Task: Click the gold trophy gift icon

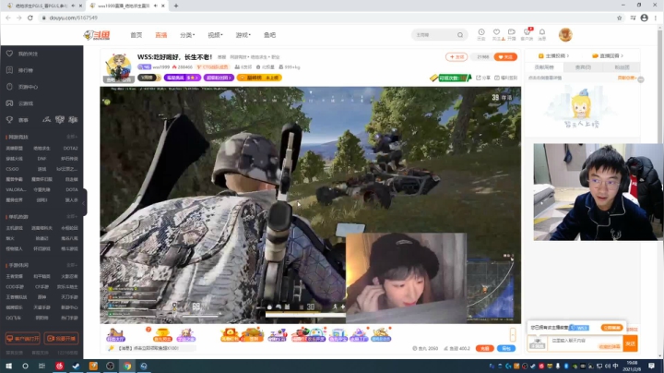Action: pos(162,335)
